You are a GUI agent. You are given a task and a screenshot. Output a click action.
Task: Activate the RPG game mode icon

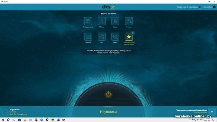coord(101,37)
